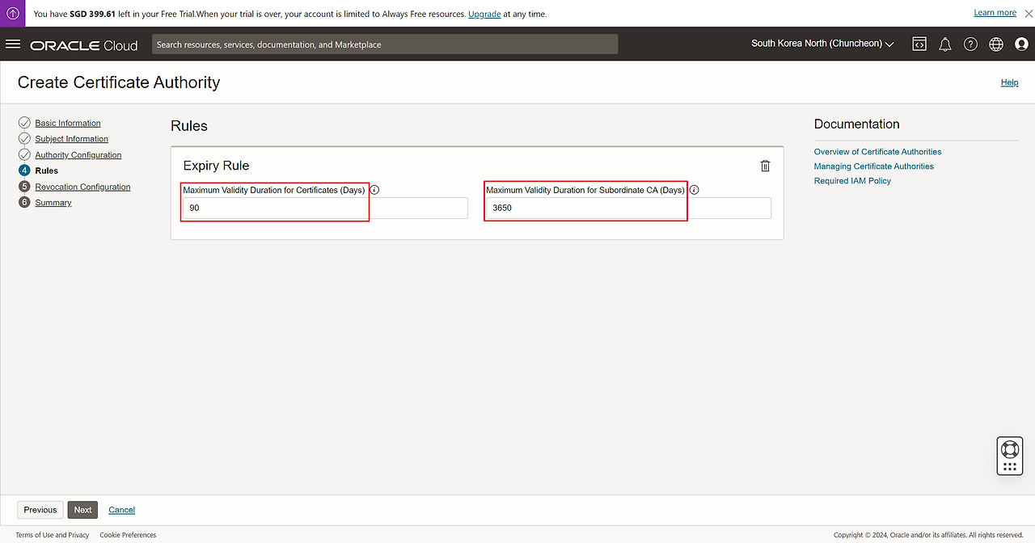Click info icon beside Subordinate CA label

(x=695, y=190)
